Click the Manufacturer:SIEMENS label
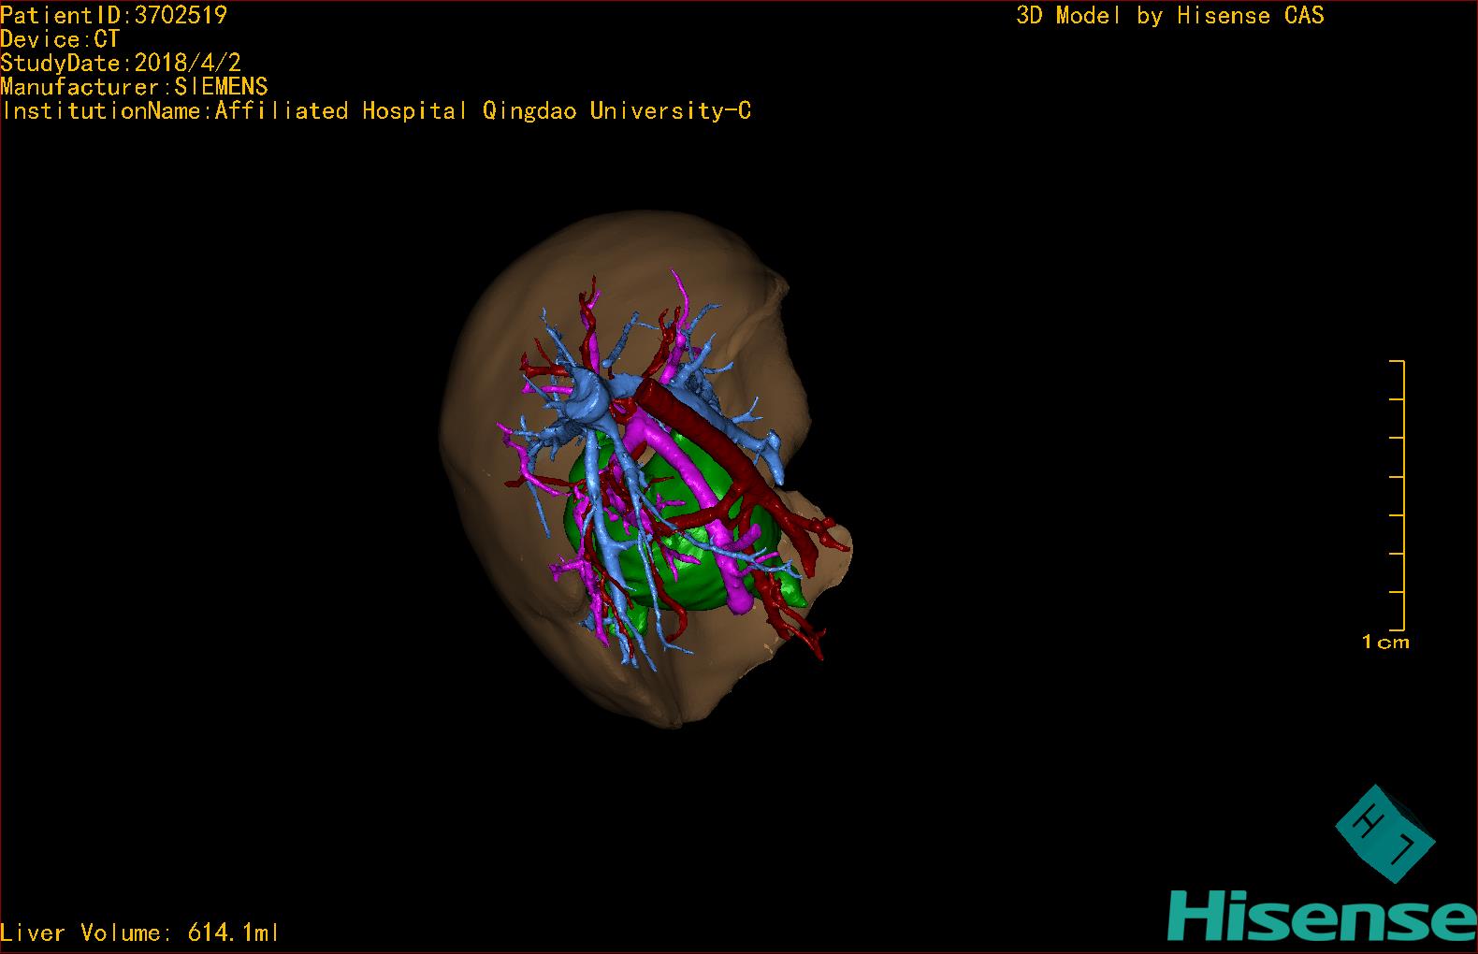Image resolution: width=1478 pixels, height=954 pixels. pyautogui.click(x=134, y=87)
